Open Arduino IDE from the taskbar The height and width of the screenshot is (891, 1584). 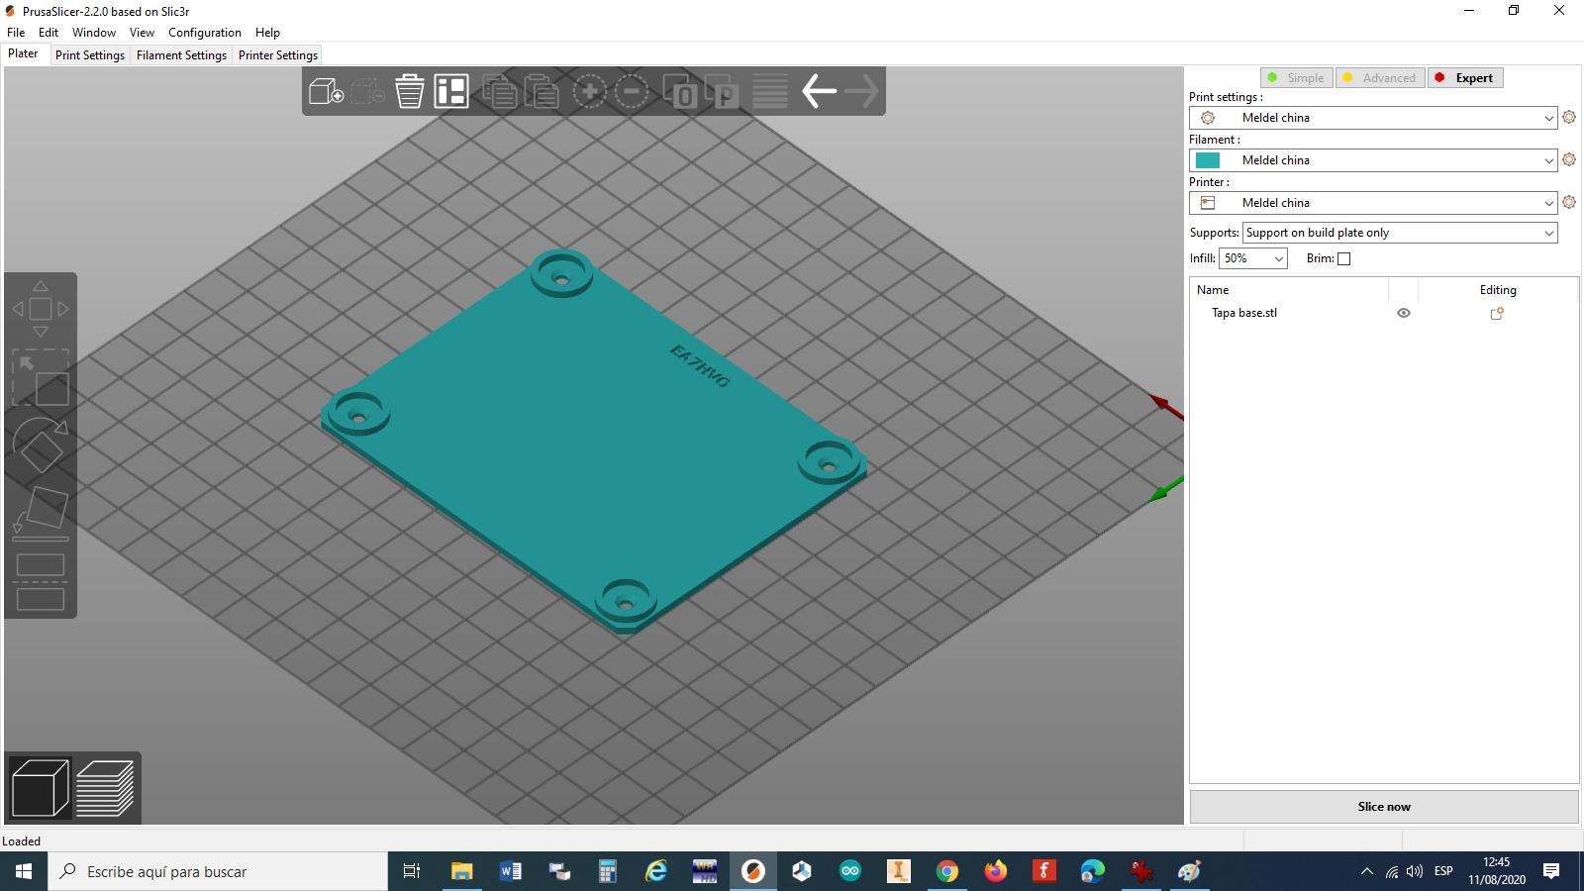tap(850, 871)
